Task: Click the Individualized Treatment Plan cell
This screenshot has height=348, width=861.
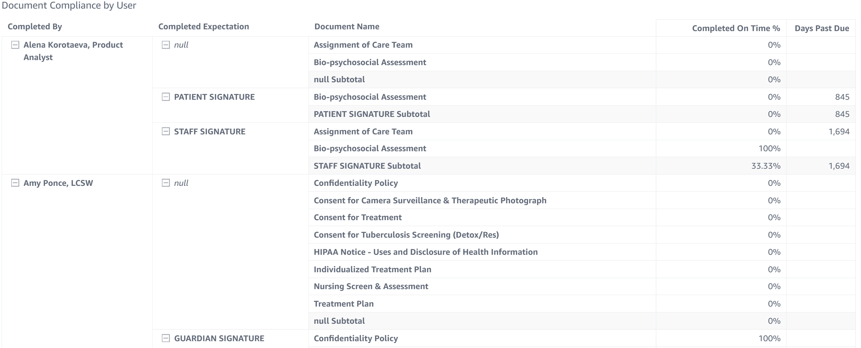Action: click(372, 269)
